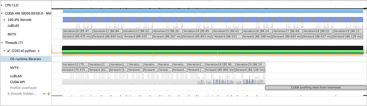Screen dimensions: 367x106
Task: Select the CUDA API row label
Action: tap(18, 82)
